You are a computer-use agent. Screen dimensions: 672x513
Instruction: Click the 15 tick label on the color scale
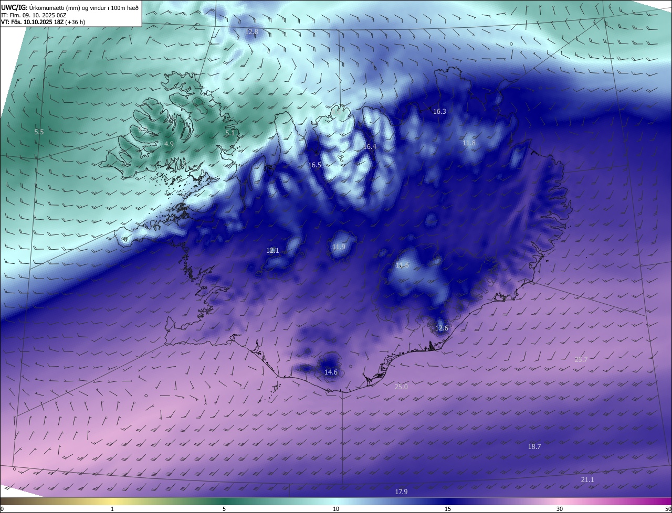tap(448, 509)
